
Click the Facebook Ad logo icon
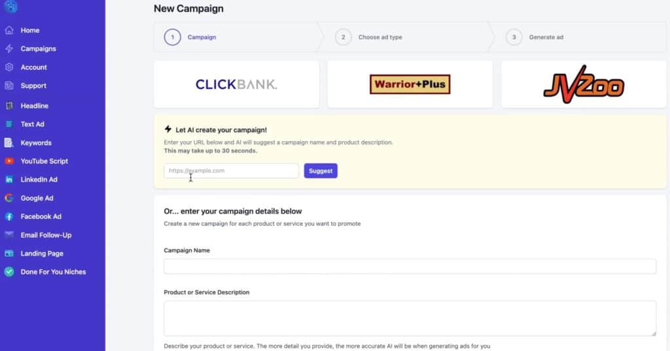tap(9, 216)
